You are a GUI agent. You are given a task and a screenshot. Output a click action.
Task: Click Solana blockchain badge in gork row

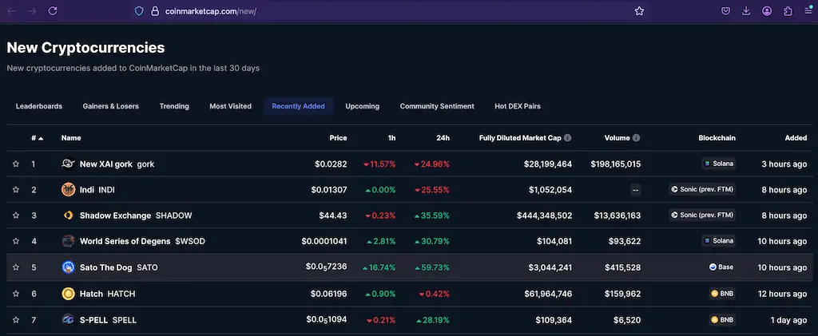click(x=718, y=164)
